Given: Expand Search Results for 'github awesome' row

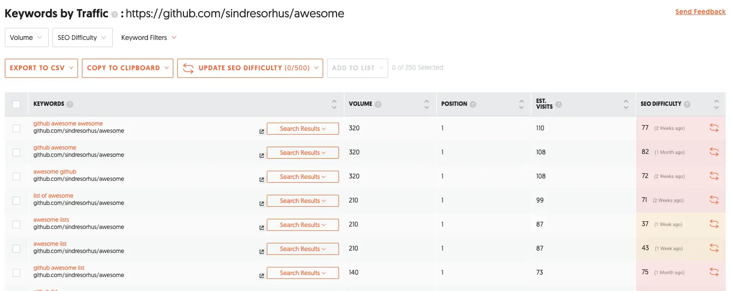Looking at the screenshot, I should coord(303,152).
